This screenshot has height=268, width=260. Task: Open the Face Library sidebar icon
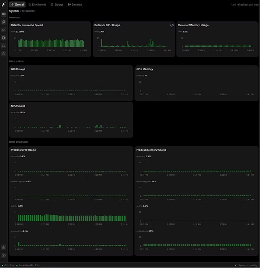pos(3,46)
